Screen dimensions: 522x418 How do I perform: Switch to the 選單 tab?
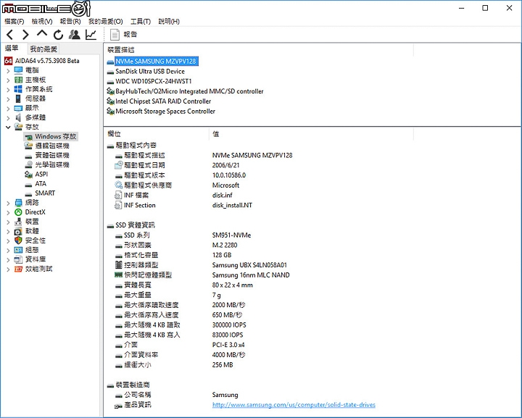[12, 49]
